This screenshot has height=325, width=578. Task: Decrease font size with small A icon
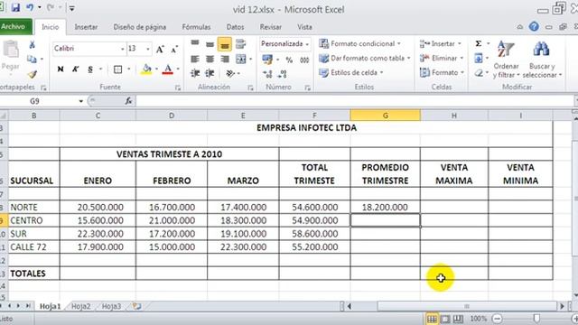click(174, 49)
